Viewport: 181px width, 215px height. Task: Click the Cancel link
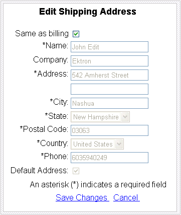pos(126,197)
